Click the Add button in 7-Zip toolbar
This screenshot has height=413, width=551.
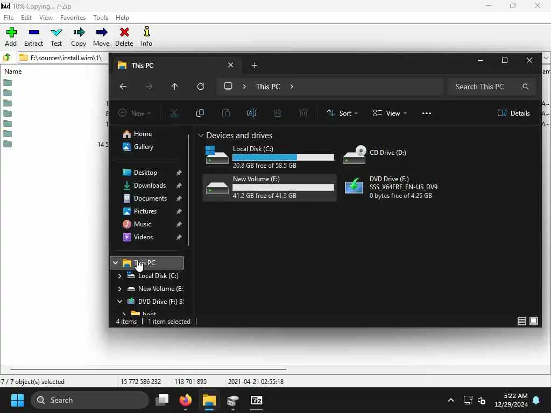pyautogui.click(x=11, y=37)
